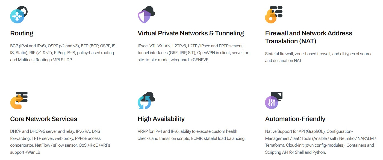The width and height of the screenshot is (383, 160).
Task: Click the GraphQL API automation description
Action: click(x=320, y=142)
